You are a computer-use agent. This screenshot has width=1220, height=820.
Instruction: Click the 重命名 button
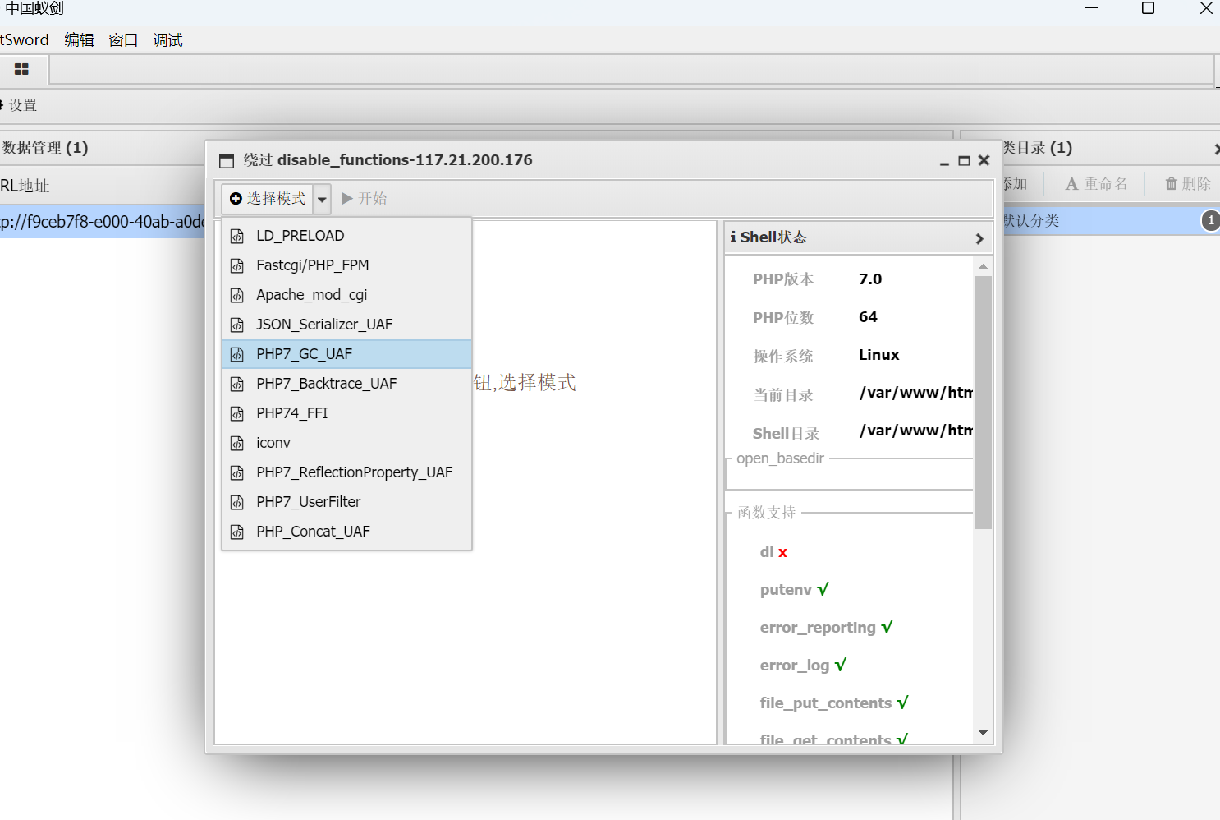tap(1096, 184)
